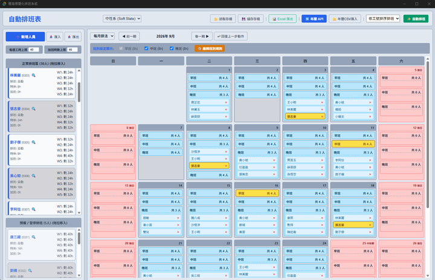Click the 2026年 9月 period label
Screen dimensions: 435x280
(x=166, y=36)
